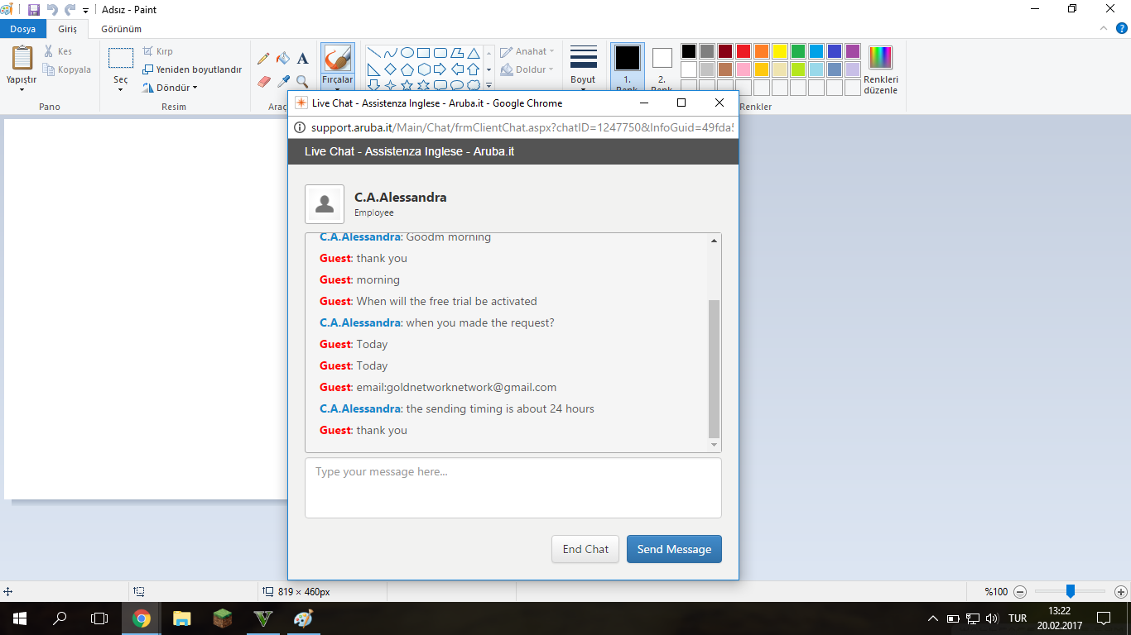
Task: Open File Explorer from taskbar
Action: click(182, 618)
